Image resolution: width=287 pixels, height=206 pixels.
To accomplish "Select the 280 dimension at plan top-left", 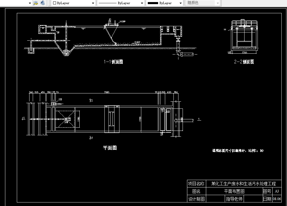I will [x=31, y=92].
